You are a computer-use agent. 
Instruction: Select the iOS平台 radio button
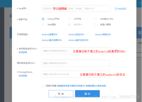pos(69,19)
